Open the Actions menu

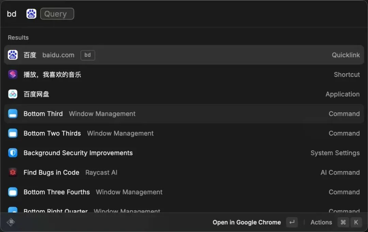(321, 222)
